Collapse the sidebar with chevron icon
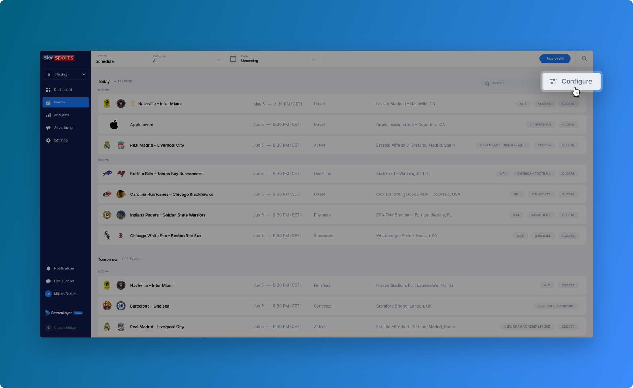This screenshot has width=633, height=388. click(x=48, y=328)
